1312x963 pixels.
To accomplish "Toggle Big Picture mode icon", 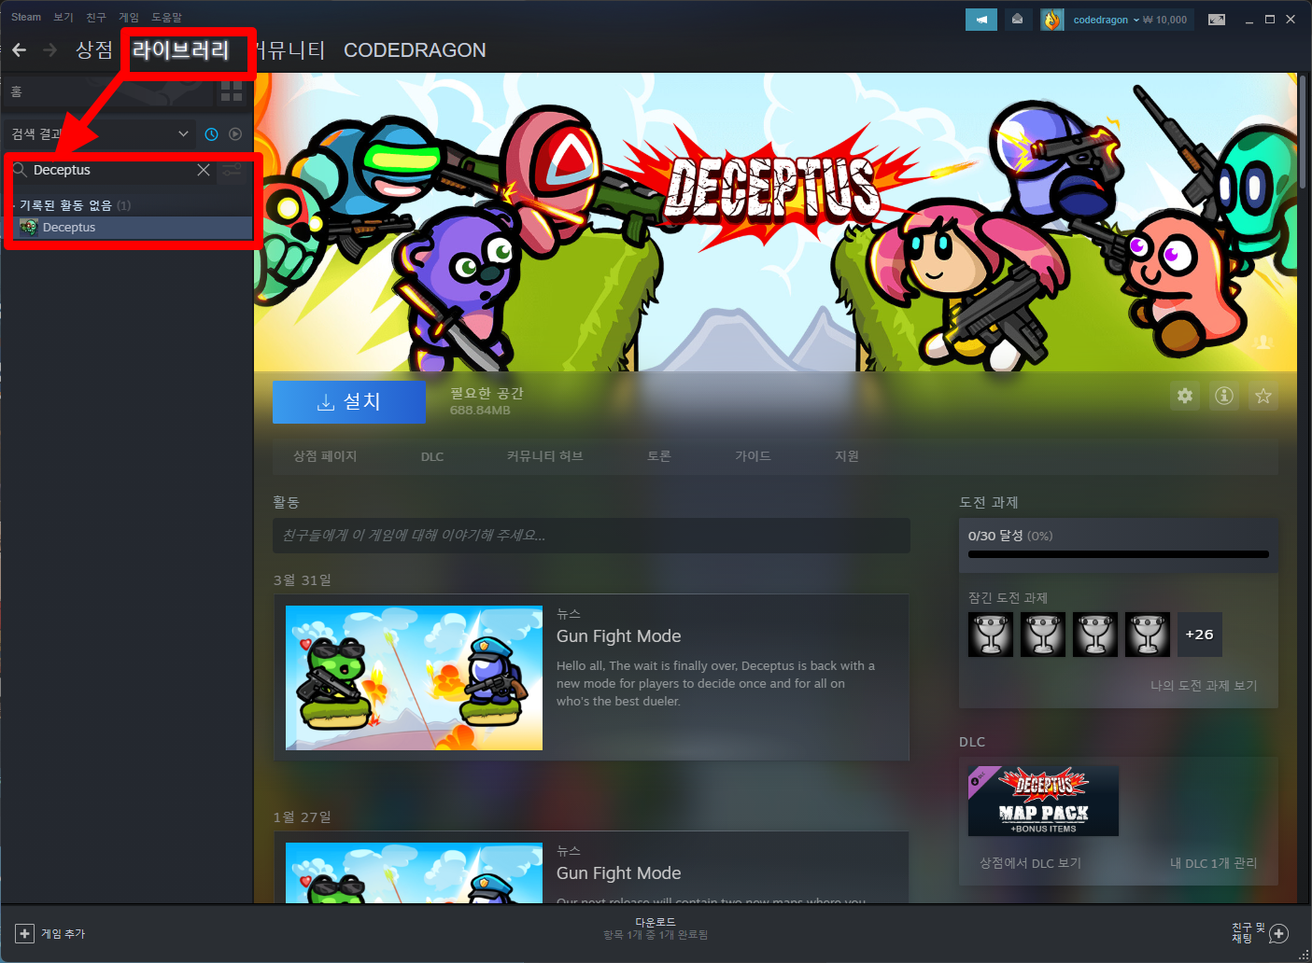I will click(1217, 20).
